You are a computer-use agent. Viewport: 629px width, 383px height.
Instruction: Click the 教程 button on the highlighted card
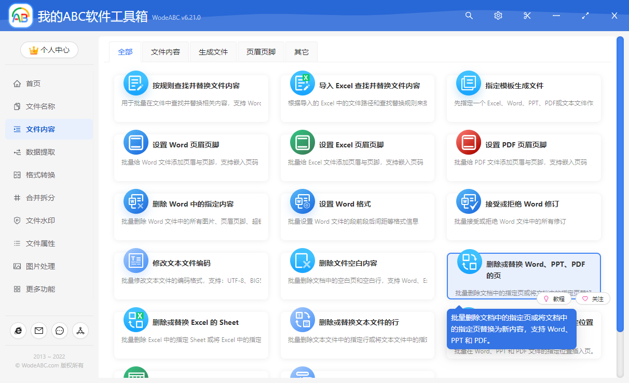[553, 298]
